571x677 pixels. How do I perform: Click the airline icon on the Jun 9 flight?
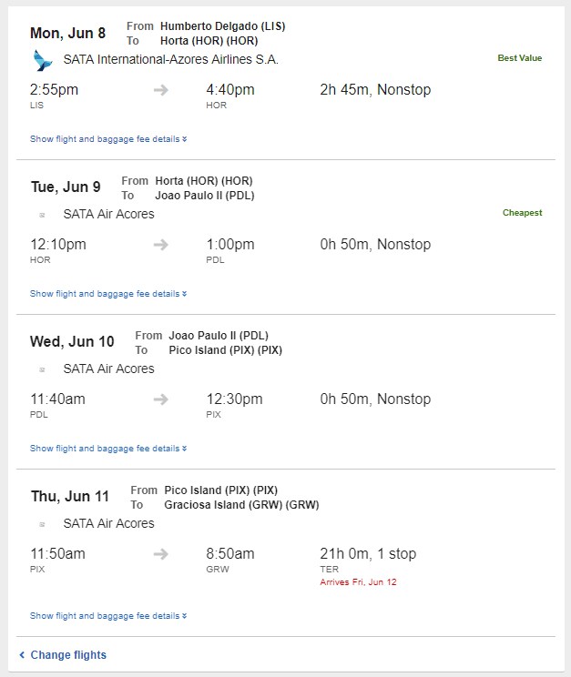[x=42, y=215]
